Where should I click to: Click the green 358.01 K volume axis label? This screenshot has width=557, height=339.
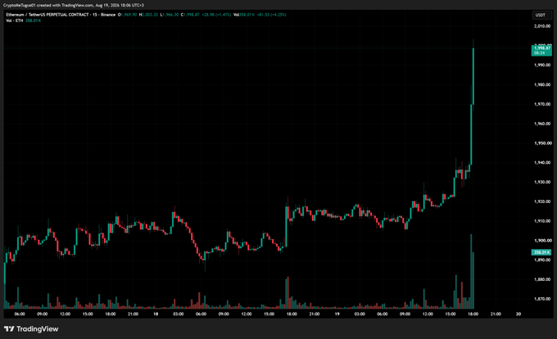(541, 252)
